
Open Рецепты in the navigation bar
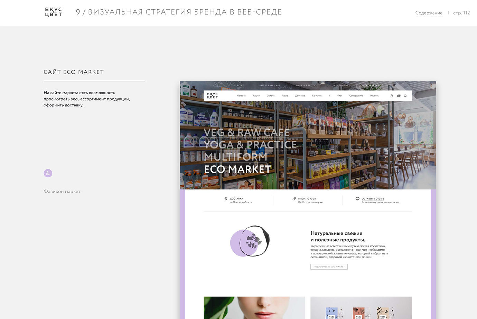coord(375,96)
